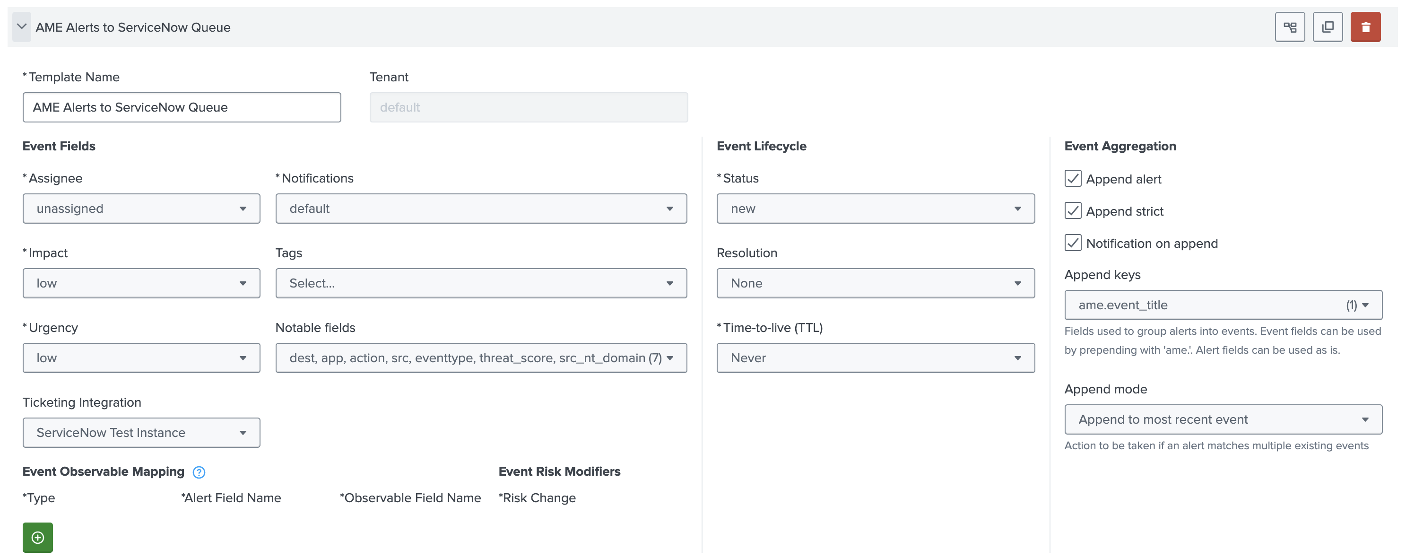Edit the Template Name field
This screenshot has height=558, width=1406.
pos(181,107)
